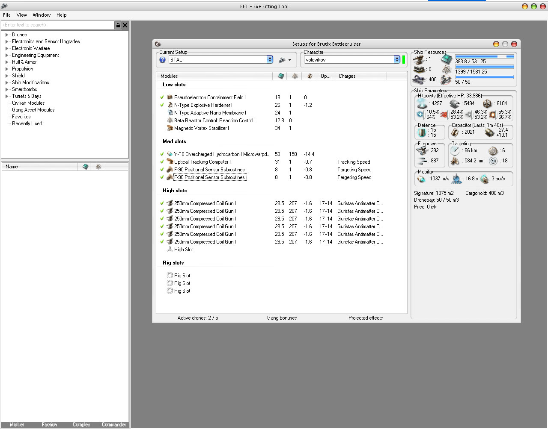Switch to the Faction tab
Screen dimensions: 548x429
tap(49, 424)
